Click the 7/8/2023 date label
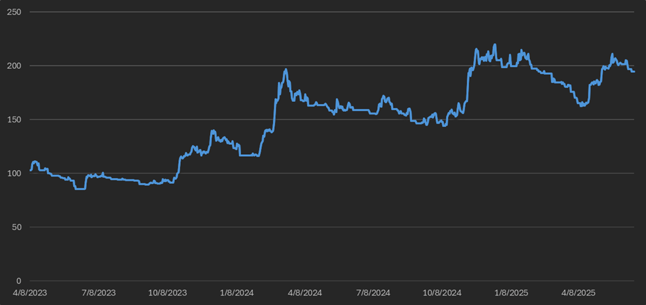 tap(99, 293)
